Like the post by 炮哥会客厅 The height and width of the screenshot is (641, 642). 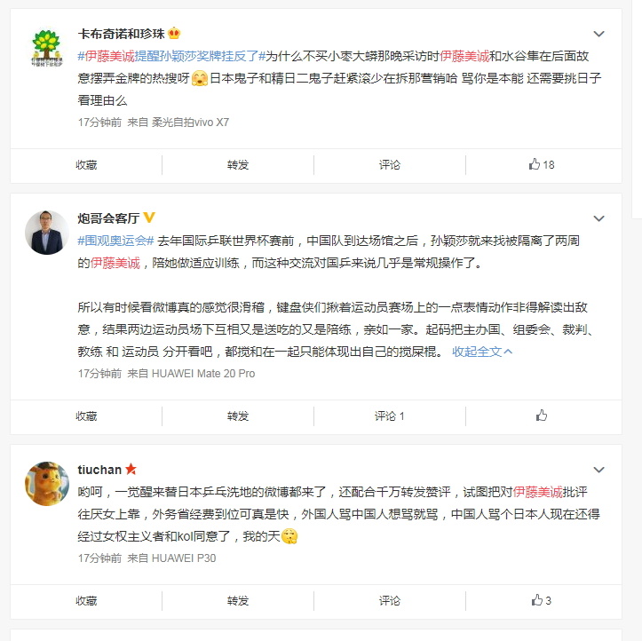pos(542,415)
